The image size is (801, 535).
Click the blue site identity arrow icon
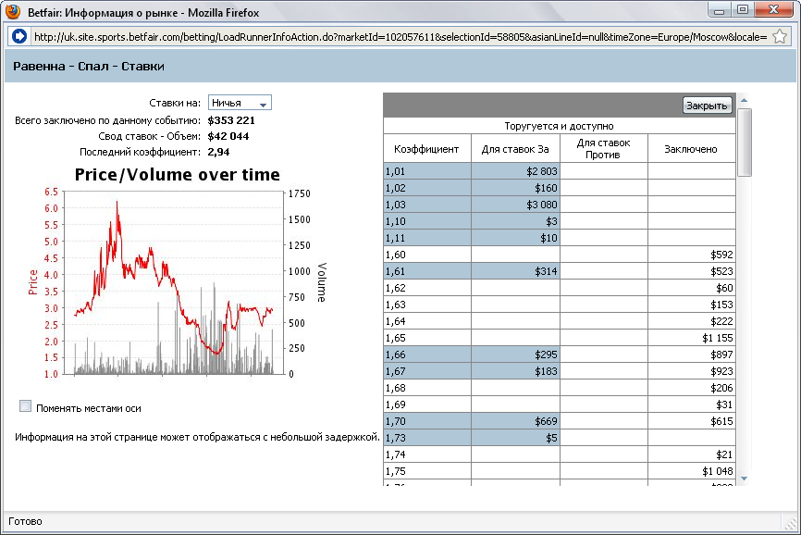pyautogui.click(x=18, y=36)
